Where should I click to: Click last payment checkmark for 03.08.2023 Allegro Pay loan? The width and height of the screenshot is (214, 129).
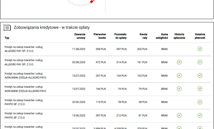pos(200,62)
